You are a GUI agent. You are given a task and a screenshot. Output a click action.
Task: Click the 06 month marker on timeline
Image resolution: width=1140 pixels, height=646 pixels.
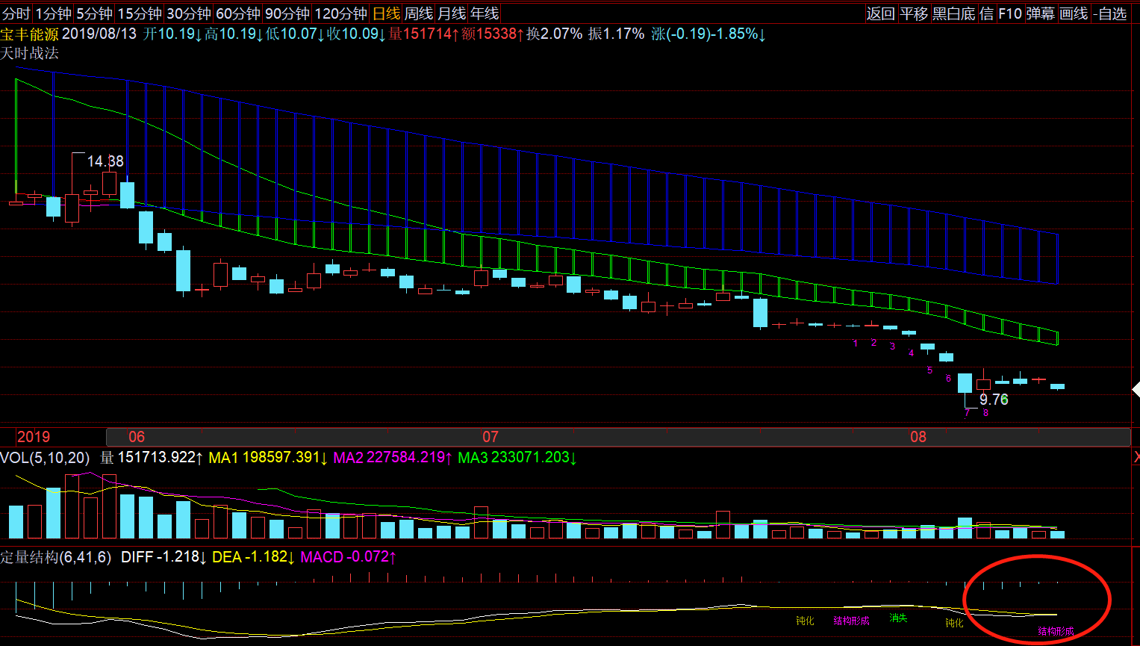(x=137, y=437)
